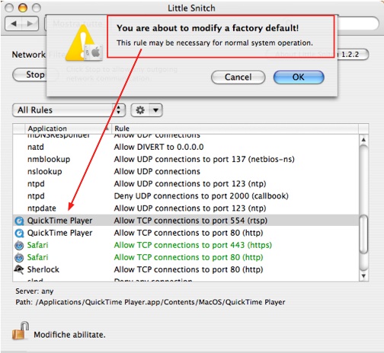Click Safari icon for port 80 rule

pos(19,257)
